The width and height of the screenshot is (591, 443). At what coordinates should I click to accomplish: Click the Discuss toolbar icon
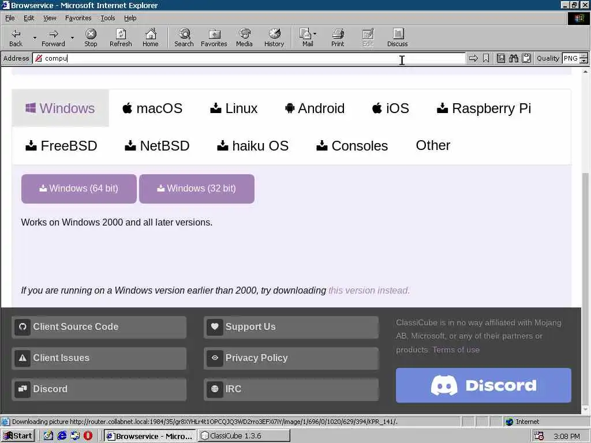(x=398, y=37)
